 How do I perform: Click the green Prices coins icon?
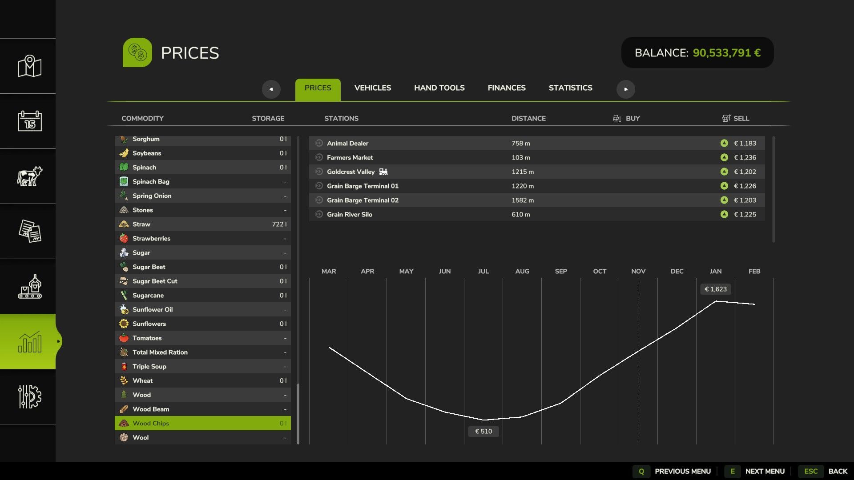pos(137,52)
